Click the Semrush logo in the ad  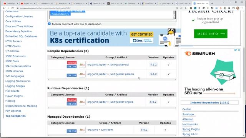coord(199,54)
